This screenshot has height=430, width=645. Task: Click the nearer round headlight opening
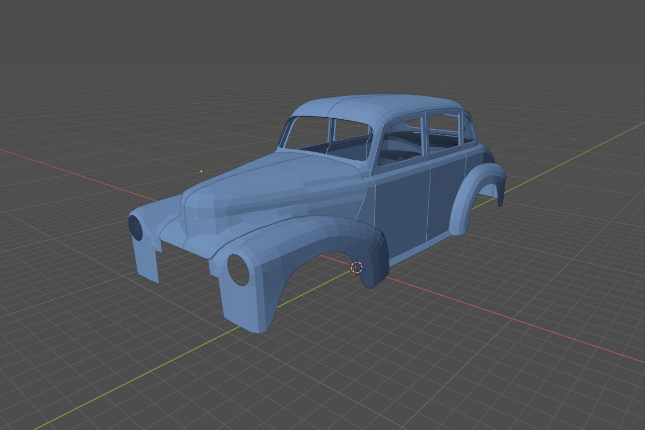(238, 269)
